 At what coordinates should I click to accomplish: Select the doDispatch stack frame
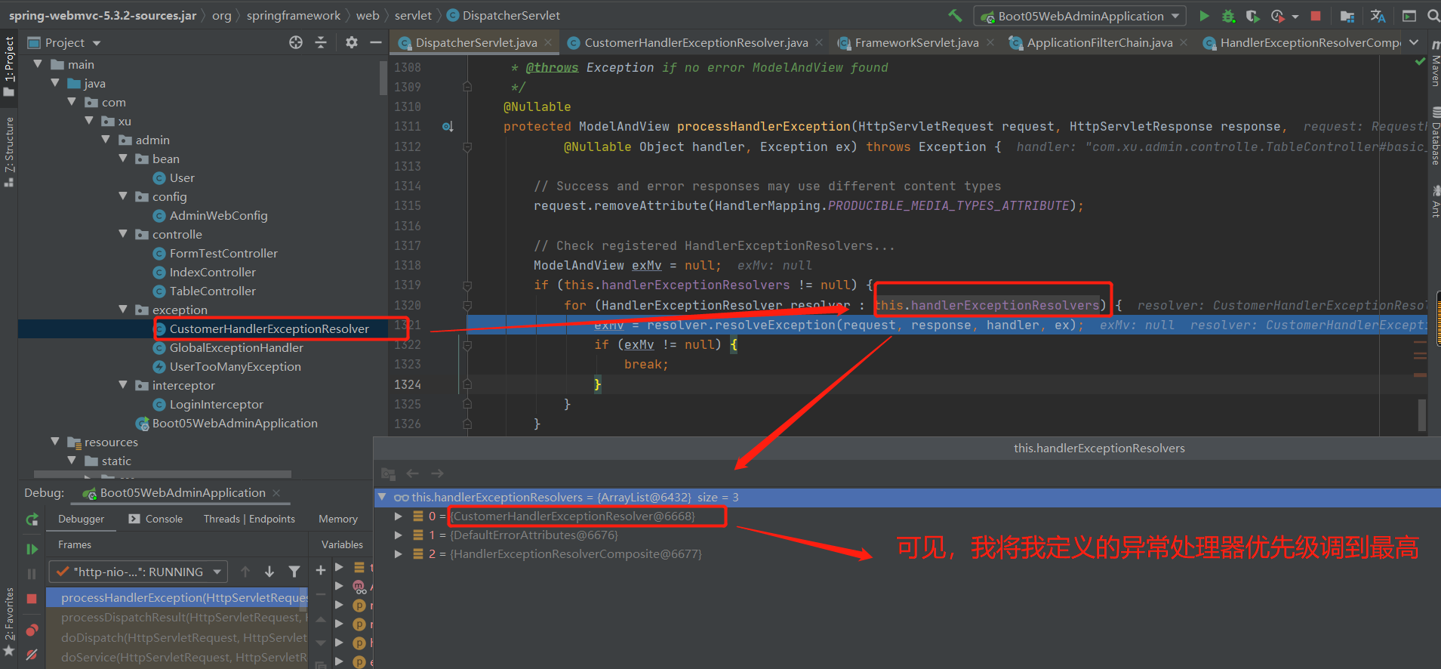click(x=177, y=637)
